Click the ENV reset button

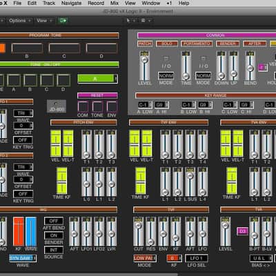coord(112,106)
